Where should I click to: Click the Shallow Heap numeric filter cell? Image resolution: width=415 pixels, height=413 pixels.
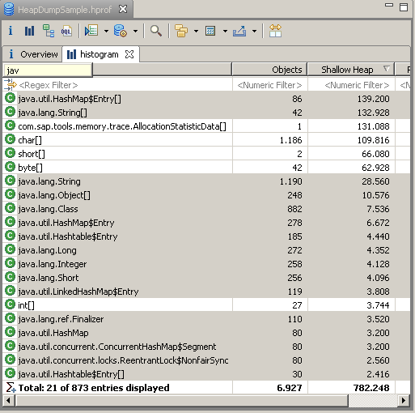coord(351,85)
